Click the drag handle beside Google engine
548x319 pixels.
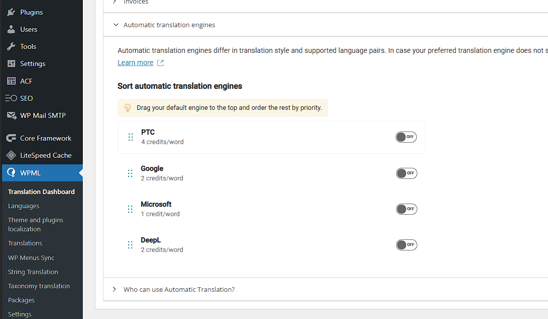[130, 173]
